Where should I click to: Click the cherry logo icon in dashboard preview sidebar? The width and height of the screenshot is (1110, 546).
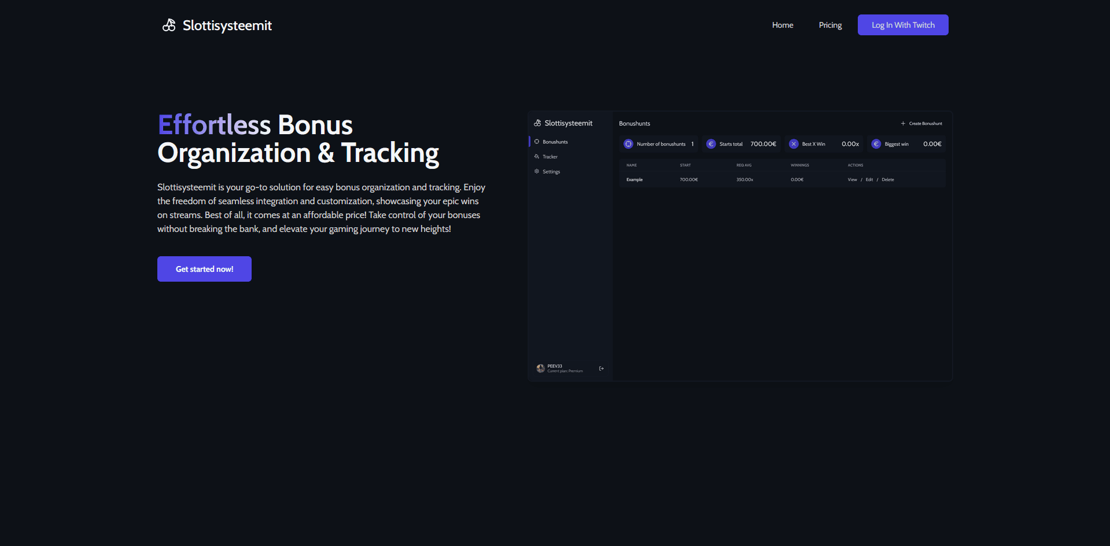[x=537, y=123]
